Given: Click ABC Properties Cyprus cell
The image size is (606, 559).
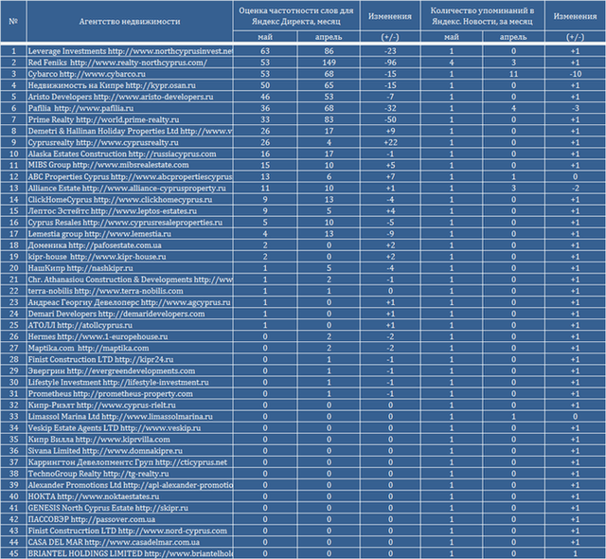Looking at the screenshot, I should coord(130,176).
